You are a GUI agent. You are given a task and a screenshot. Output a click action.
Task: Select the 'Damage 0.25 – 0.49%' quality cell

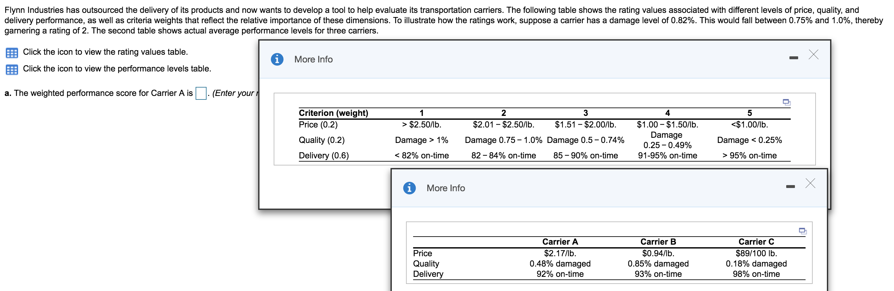667,140
